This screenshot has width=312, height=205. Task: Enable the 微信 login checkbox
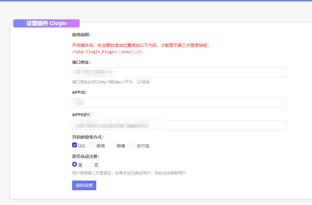point(93,145)
